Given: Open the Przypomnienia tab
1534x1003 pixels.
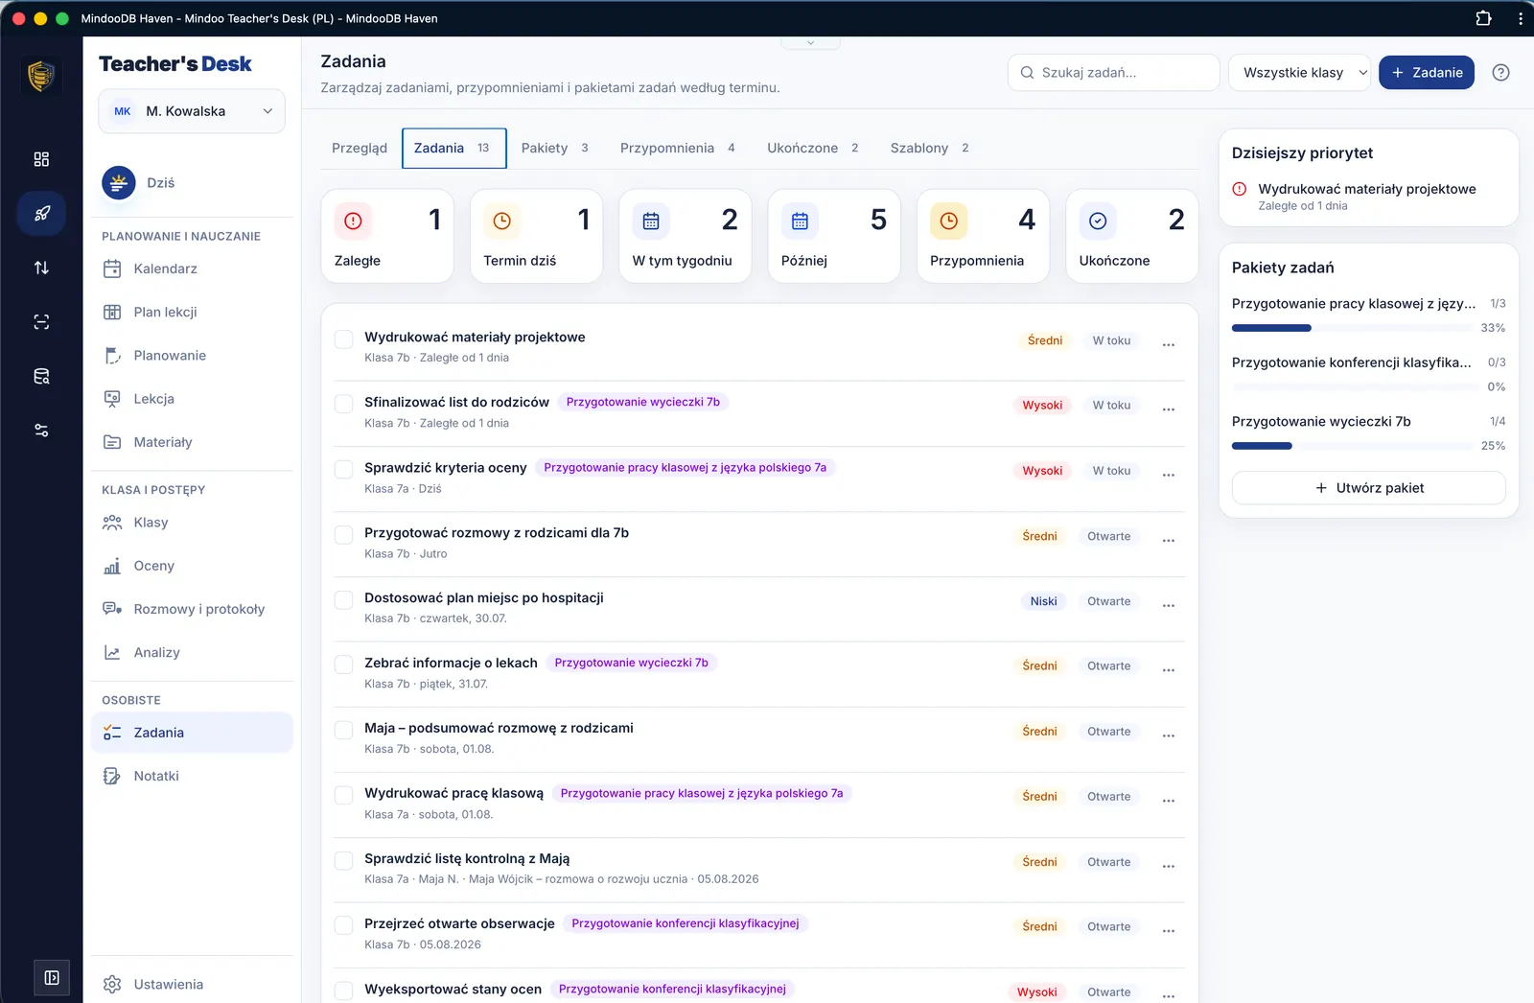Looking at the screenshot, I should click(x=677, y=148).
